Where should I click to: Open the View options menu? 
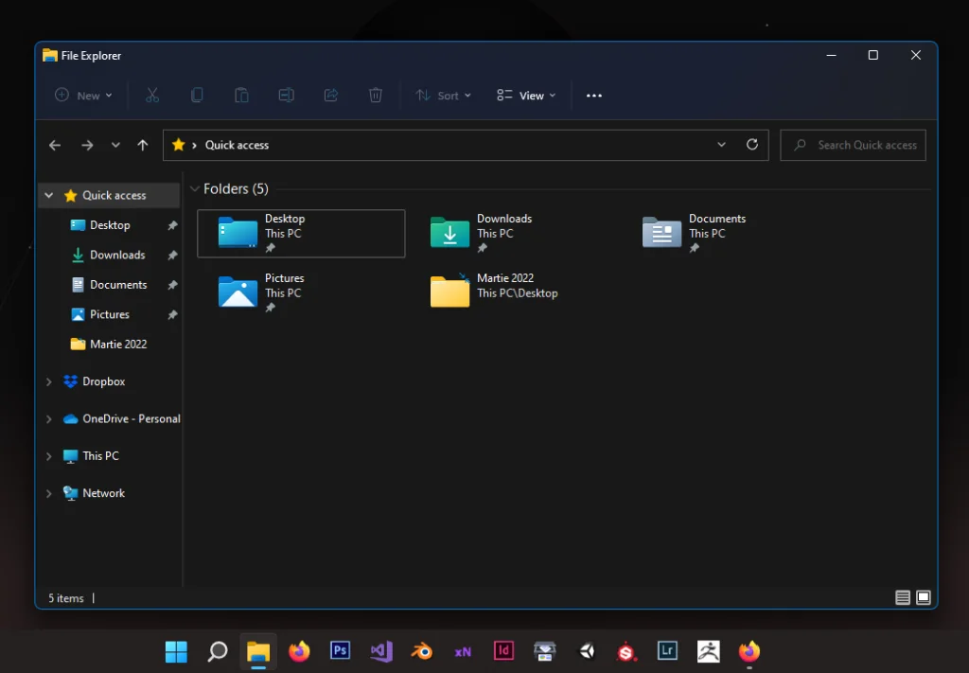(x=526, y=96)
